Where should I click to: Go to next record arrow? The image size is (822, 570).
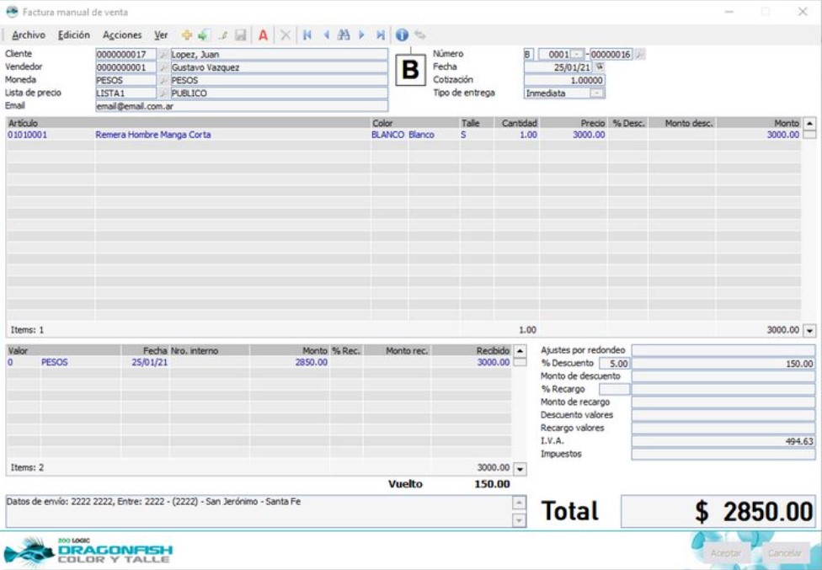coord(362,35)
